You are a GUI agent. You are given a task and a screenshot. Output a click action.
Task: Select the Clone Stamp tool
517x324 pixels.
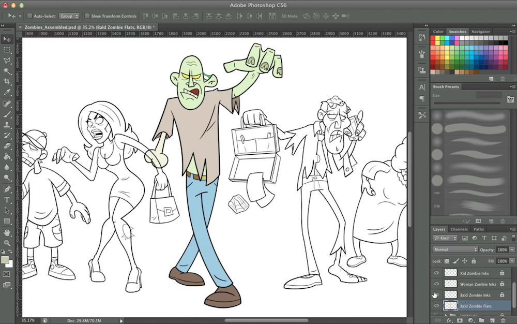pos(7,126)
